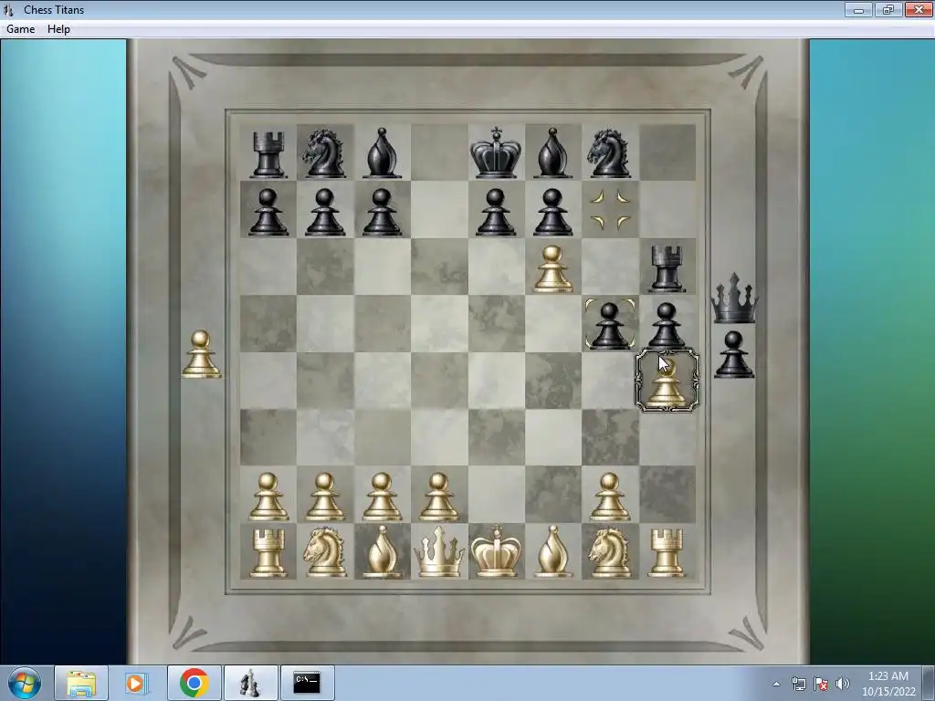The width and height of the screenshot is (935, 701).
Task: Open the Help menu
Action: [58, 28]
